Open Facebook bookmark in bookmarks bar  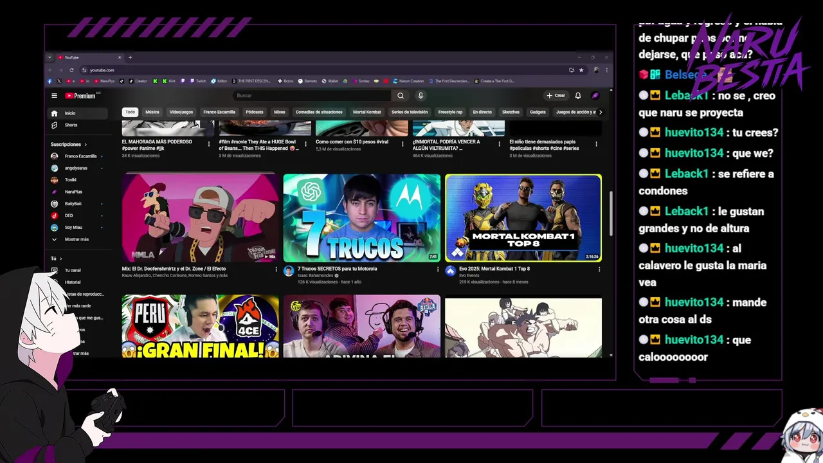(x=50, y=81)
